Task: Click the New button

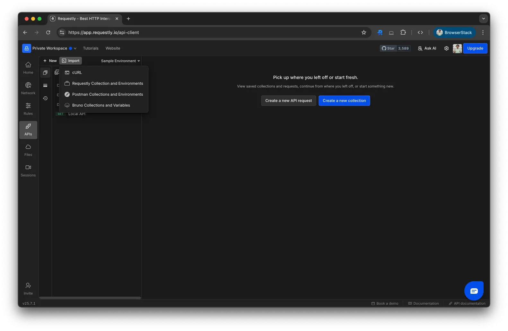Action: pos(50,61)
